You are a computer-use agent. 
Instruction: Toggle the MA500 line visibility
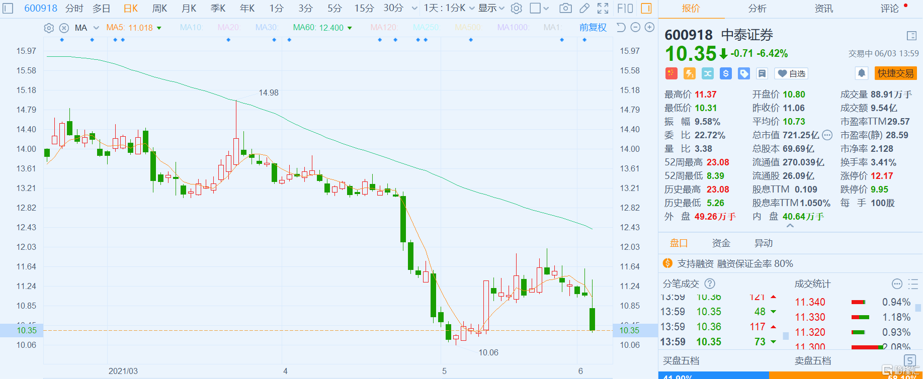click(x=468, y=28)
